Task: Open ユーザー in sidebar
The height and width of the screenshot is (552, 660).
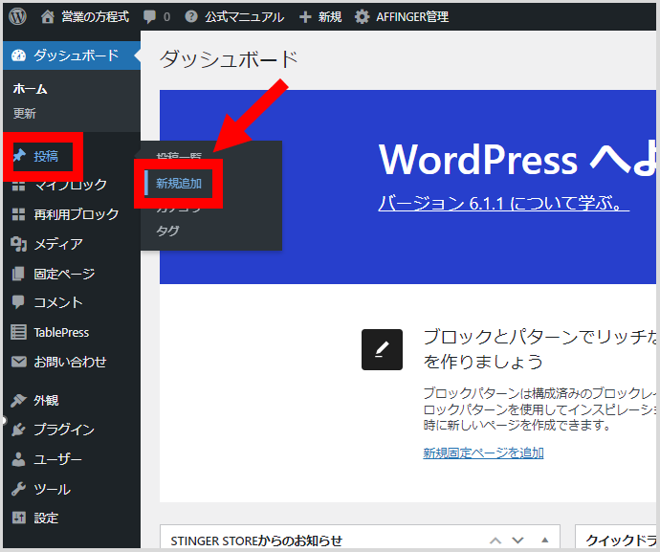Action: click(57, 459)
